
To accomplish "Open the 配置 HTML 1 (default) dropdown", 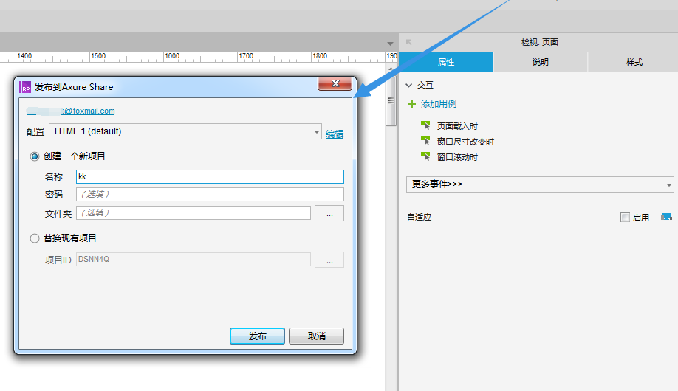I will [185, 131].
